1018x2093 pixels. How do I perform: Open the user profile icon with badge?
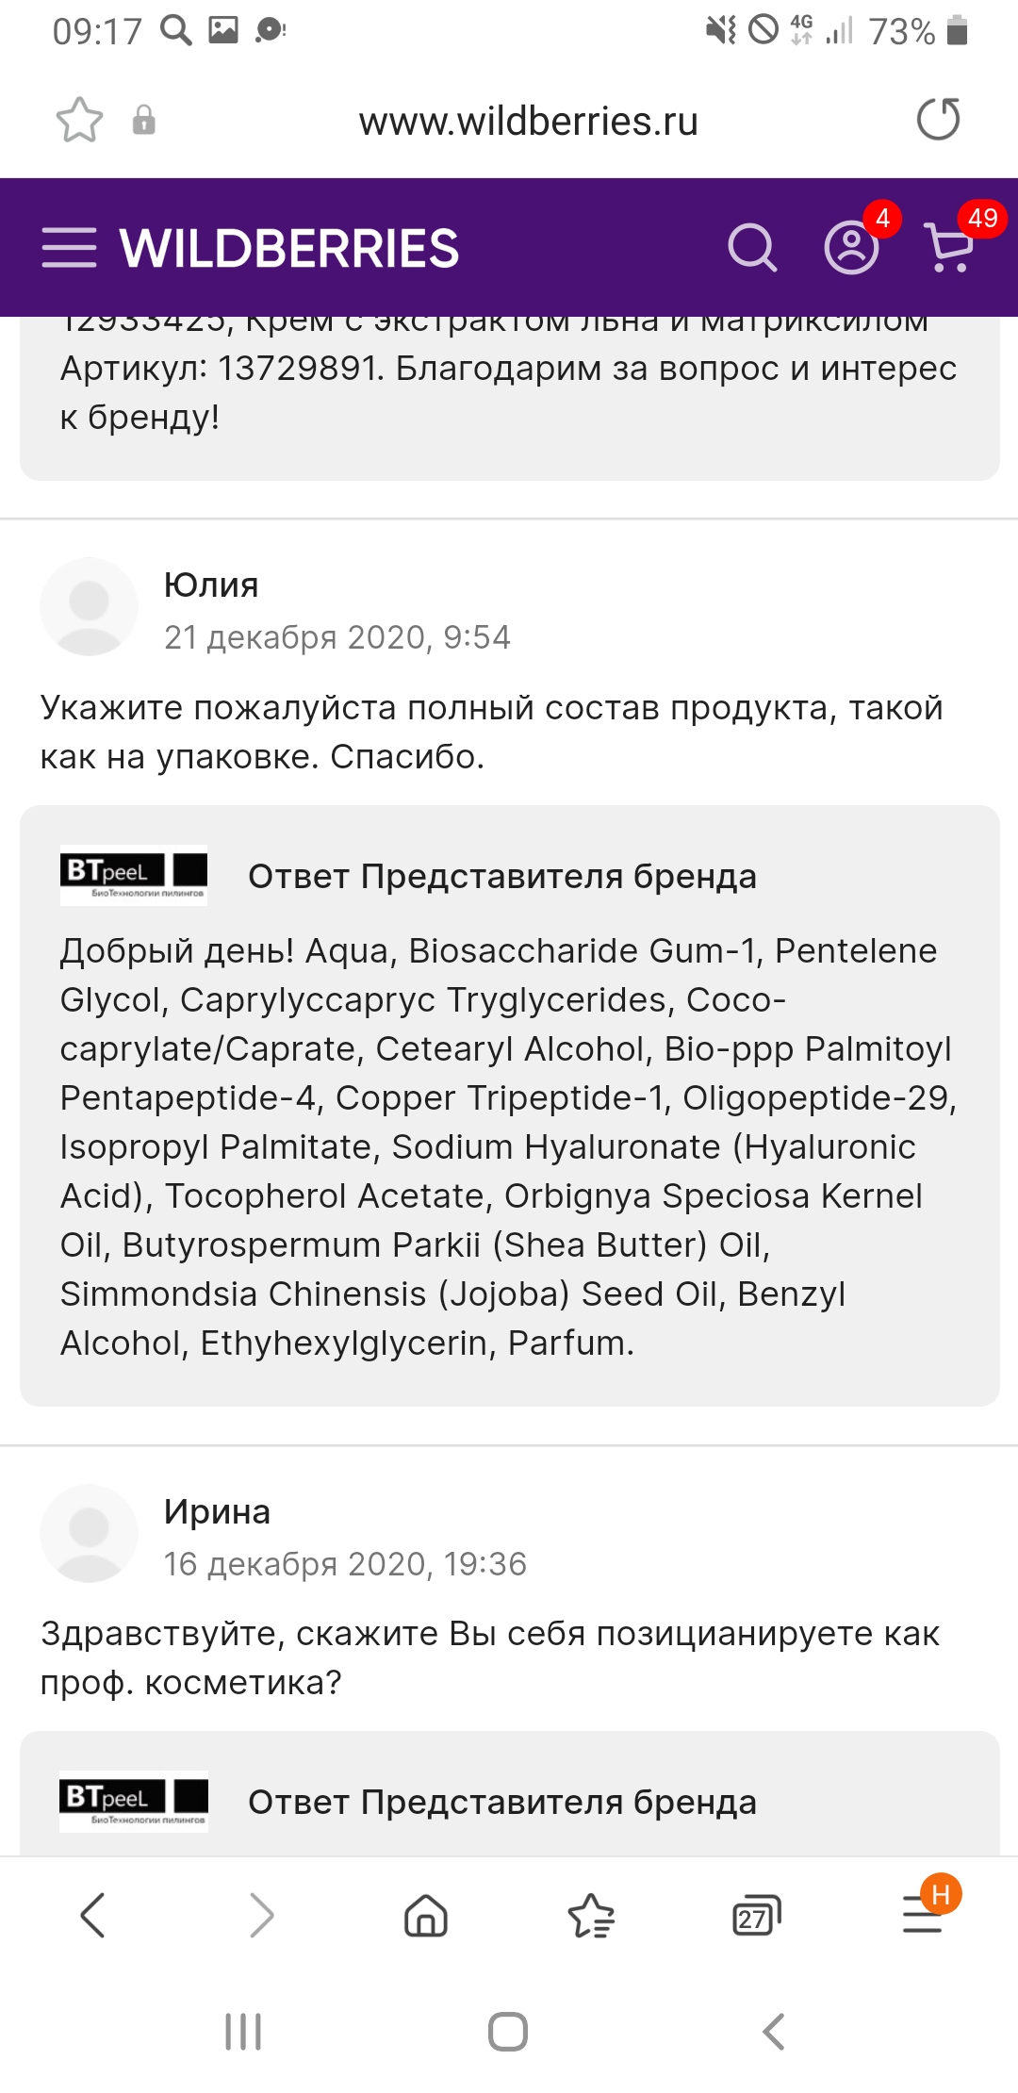[851, 247]
